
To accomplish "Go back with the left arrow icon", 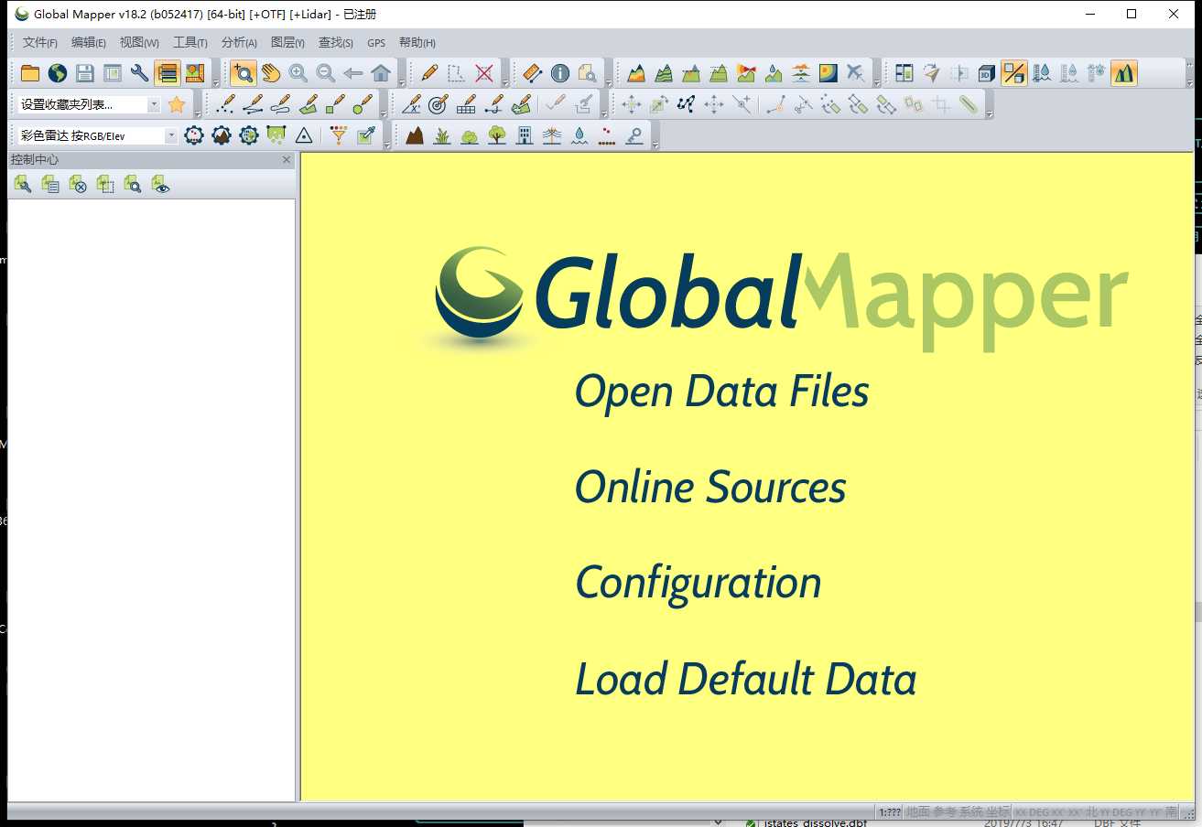I will click(353, 73).
